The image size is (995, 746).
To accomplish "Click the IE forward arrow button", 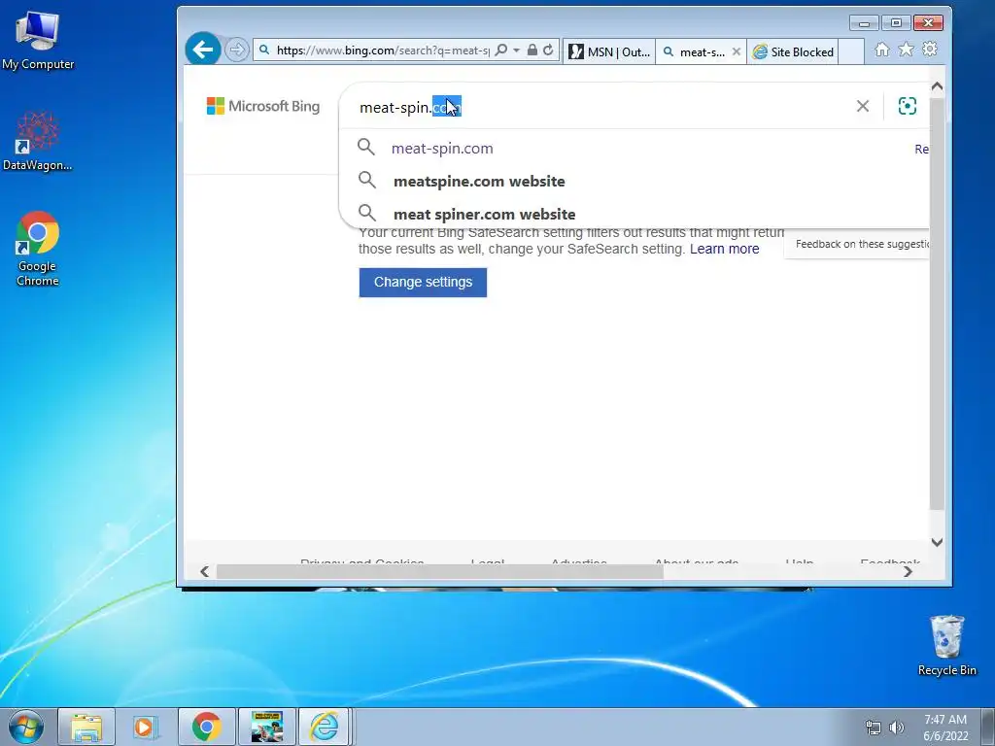I will pos(237,50).
